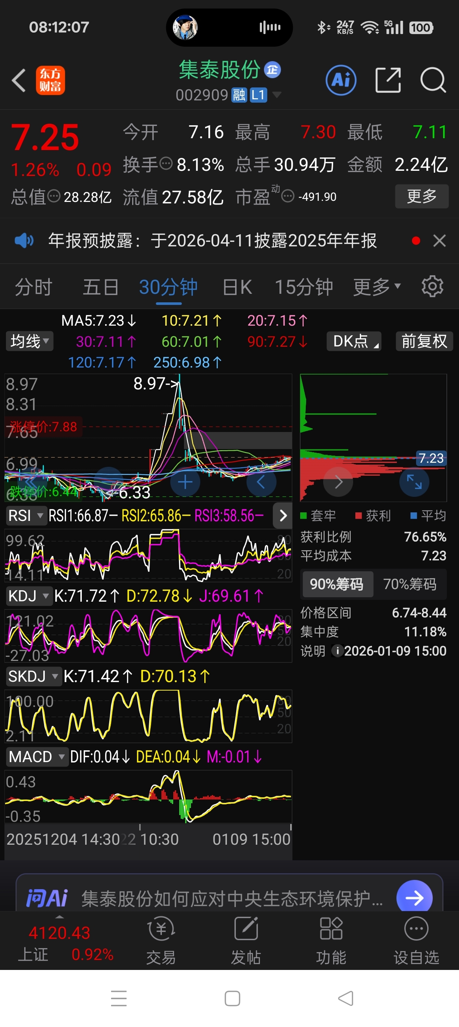Screen dimensions: 459x1027
Task: Select 70%筹码 toggle
Action: pos(410,584)
